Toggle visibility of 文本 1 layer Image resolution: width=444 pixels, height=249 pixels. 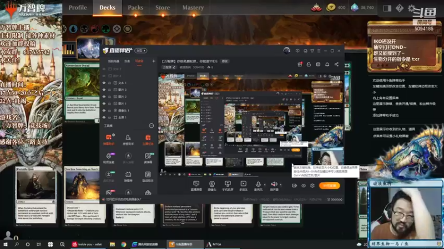pos(104,82)
